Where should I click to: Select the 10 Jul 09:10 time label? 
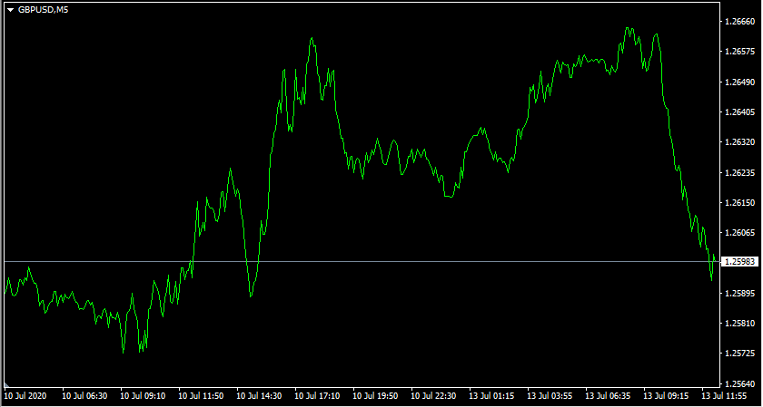144,396
